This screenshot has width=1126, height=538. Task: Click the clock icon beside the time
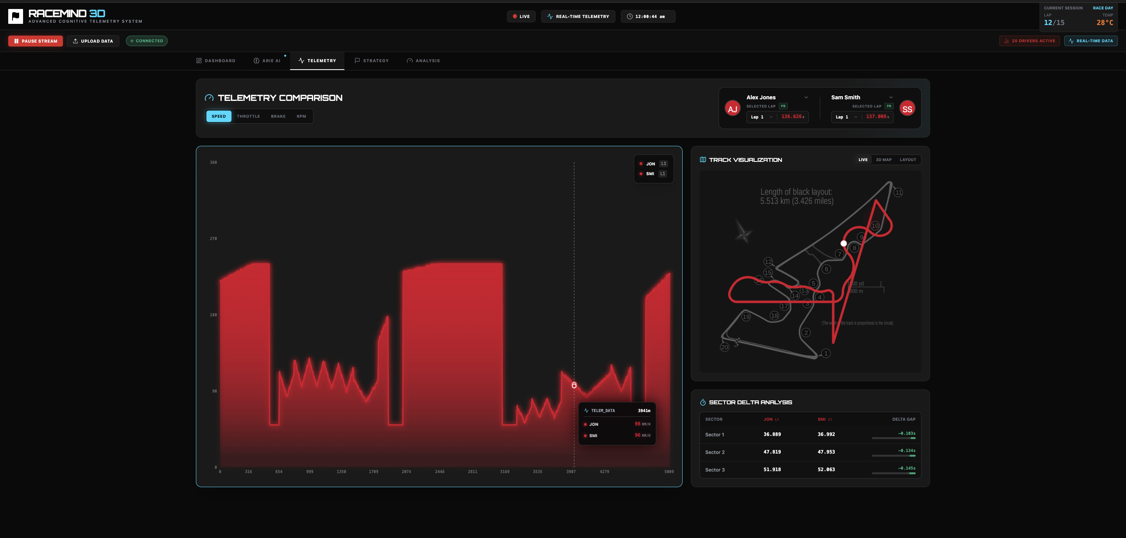pos(629,16)
